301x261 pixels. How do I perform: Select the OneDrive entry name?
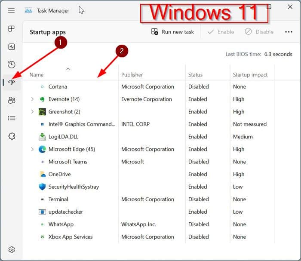59,174
